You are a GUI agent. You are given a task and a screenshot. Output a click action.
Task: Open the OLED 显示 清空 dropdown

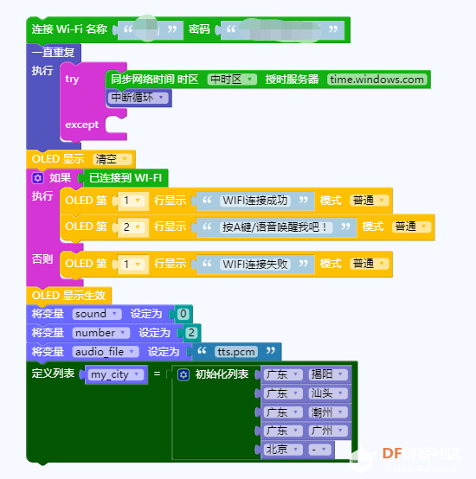pyautogui.click(x=112, y=159)
